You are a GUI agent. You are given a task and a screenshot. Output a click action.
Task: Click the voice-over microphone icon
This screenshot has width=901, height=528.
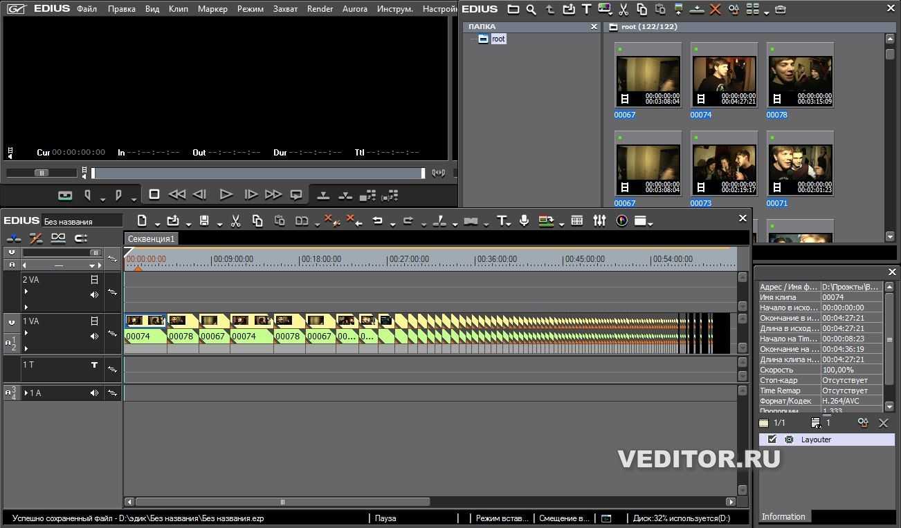click(524, 220)
